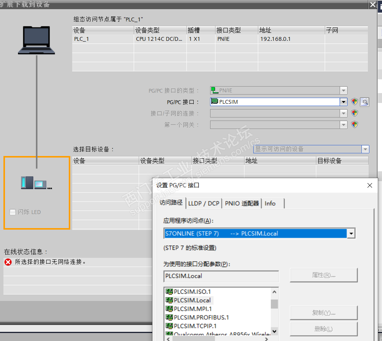Click the 所选择的接口无网络连接 status message
This screenshot has height=341, width=382.
(x=50, y=262)
